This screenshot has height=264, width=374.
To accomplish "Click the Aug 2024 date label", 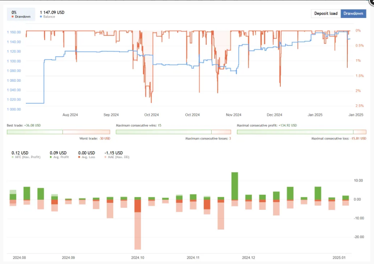I will [70, 115].
